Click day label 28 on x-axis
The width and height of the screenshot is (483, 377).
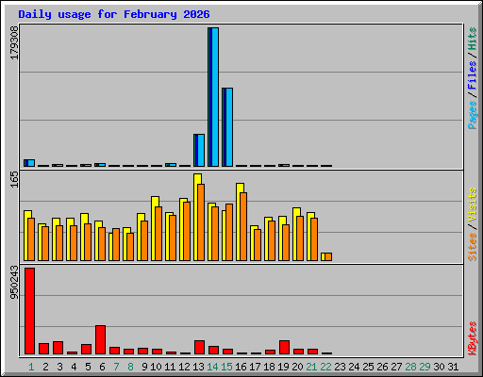[x=410, y=367]
